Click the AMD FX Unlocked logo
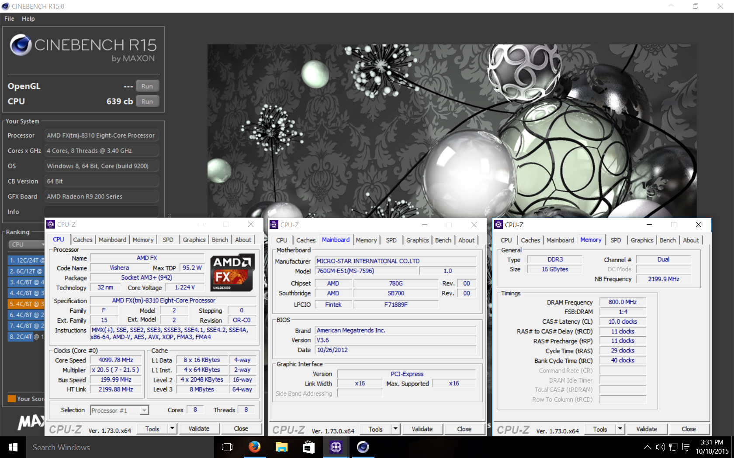The image size is (734, 458). point(233,273)
